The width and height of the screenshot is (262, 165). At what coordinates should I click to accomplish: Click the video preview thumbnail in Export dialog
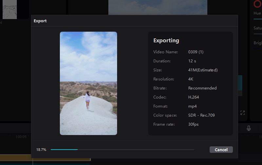[88, 83]
